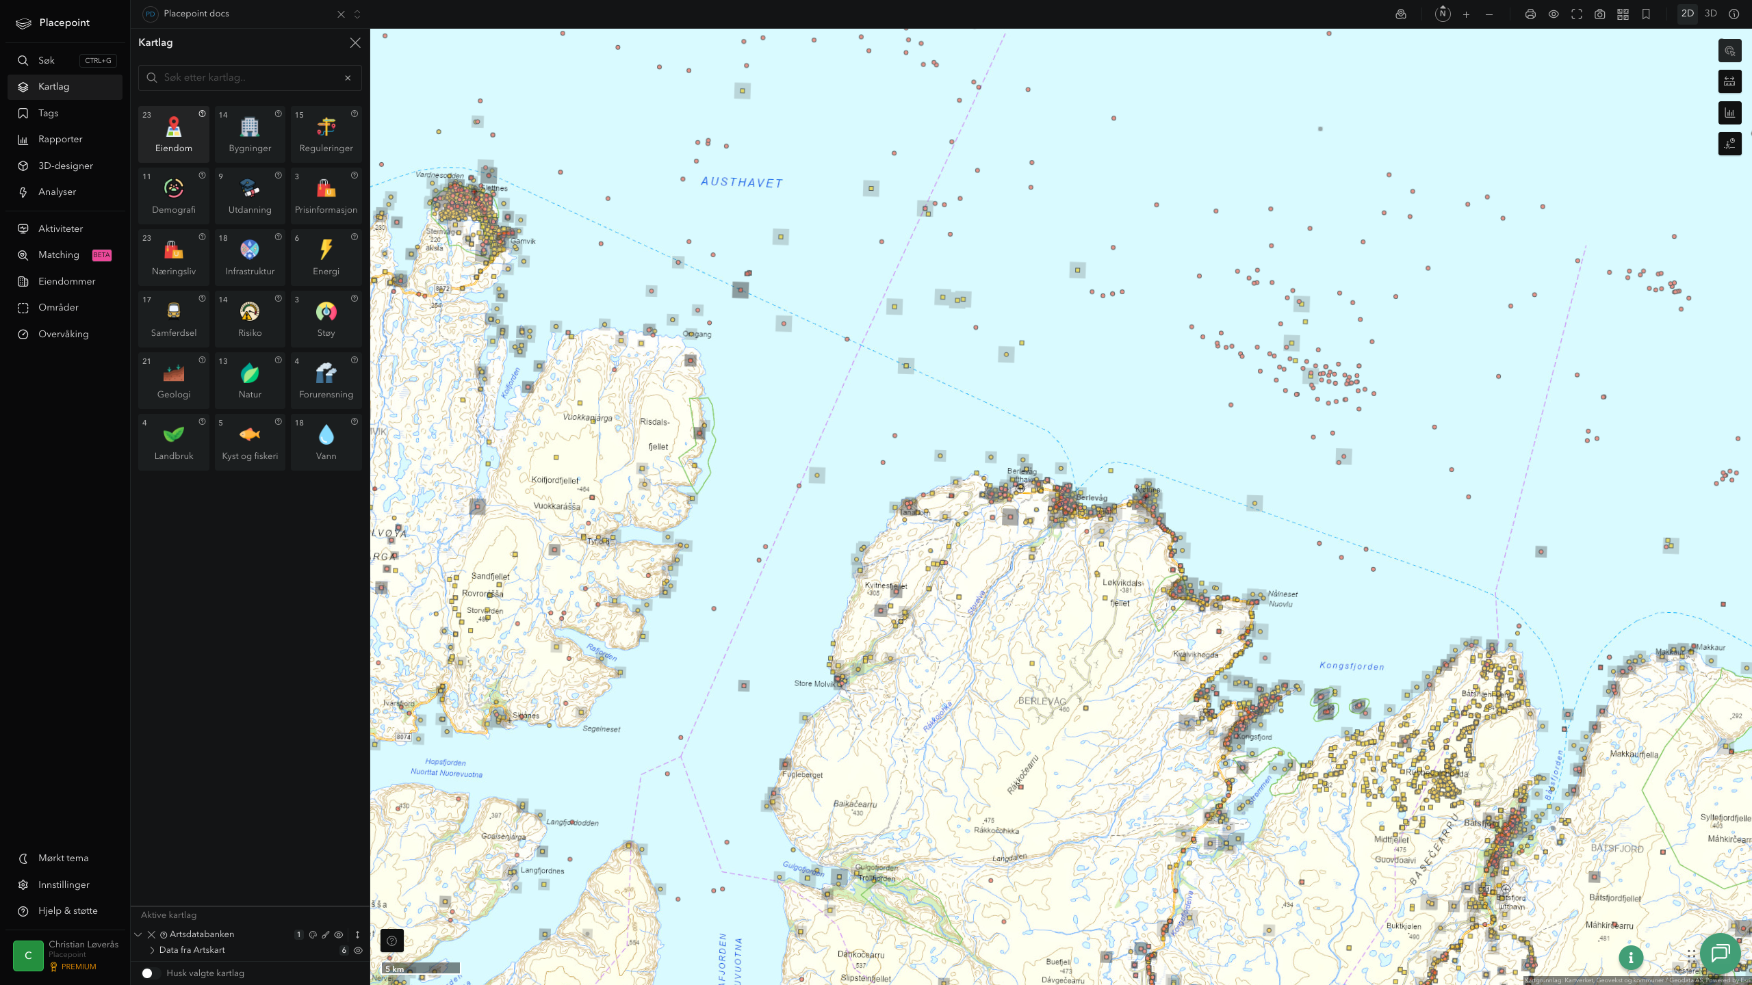
Task: Toggle Husk valgte kartlag switch
Action: 151,973
